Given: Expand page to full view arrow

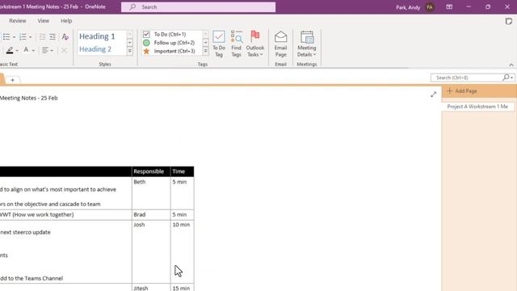Looking at the screenshot, I should click(x=433, y=95).
